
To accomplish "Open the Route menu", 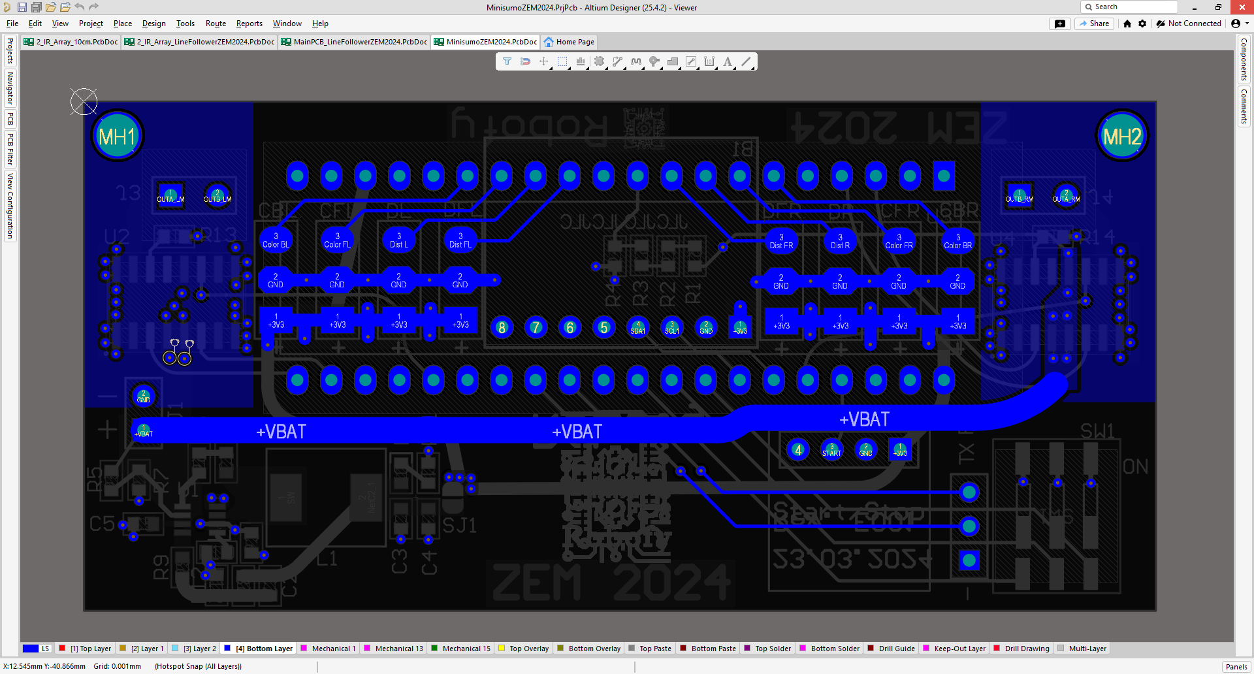I will tap(216, 24).
